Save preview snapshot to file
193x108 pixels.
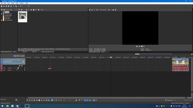(115, 10)
